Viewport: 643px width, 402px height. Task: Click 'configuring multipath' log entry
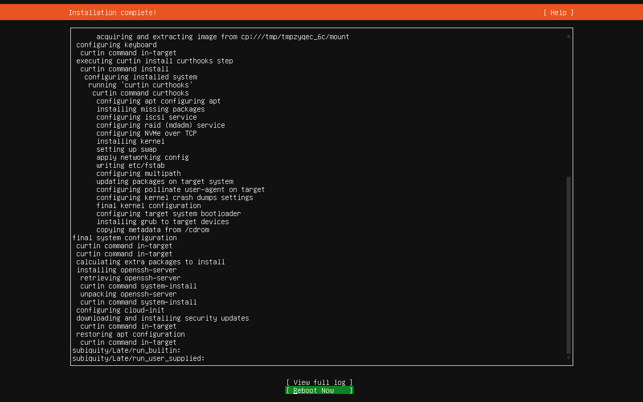pyautogui.click(x=139, y=173)
